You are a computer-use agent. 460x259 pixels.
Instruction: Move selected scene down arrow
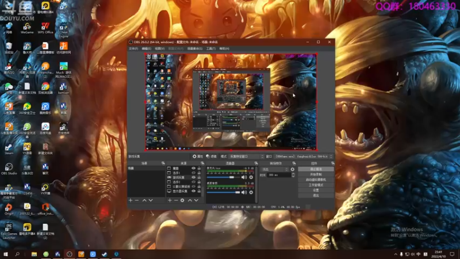(x=151, y=200)
